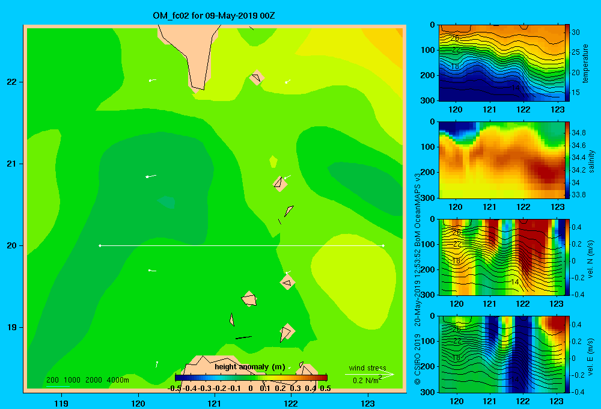Click the main map latitude label 20
601x409 pixels.
tap(11, 245)
